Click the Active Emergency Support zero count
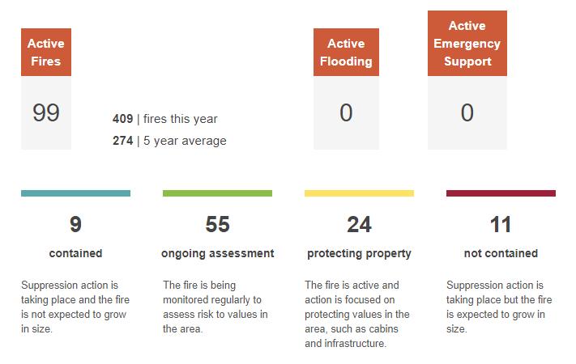 point(467,112)
